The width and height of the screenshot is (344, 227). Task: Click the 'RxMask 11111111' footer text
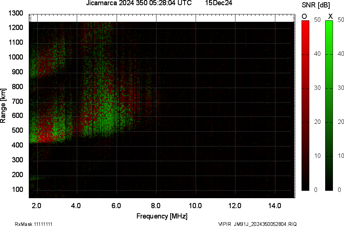click(x=34, y=224)
